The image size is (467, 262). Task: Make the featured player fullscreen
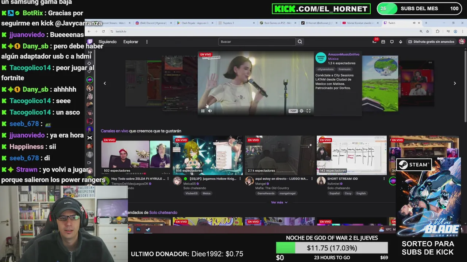tap(308, 111)
